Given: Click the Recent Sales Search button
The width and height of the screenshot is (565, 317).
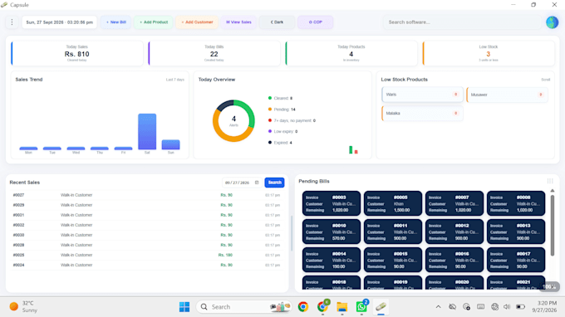Looking at the screenshot, I should [x=274, y=183].
